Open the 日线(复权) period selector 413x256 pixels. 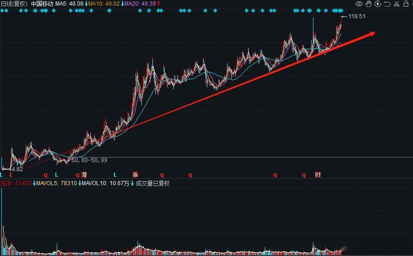click(x=15, y=4)
